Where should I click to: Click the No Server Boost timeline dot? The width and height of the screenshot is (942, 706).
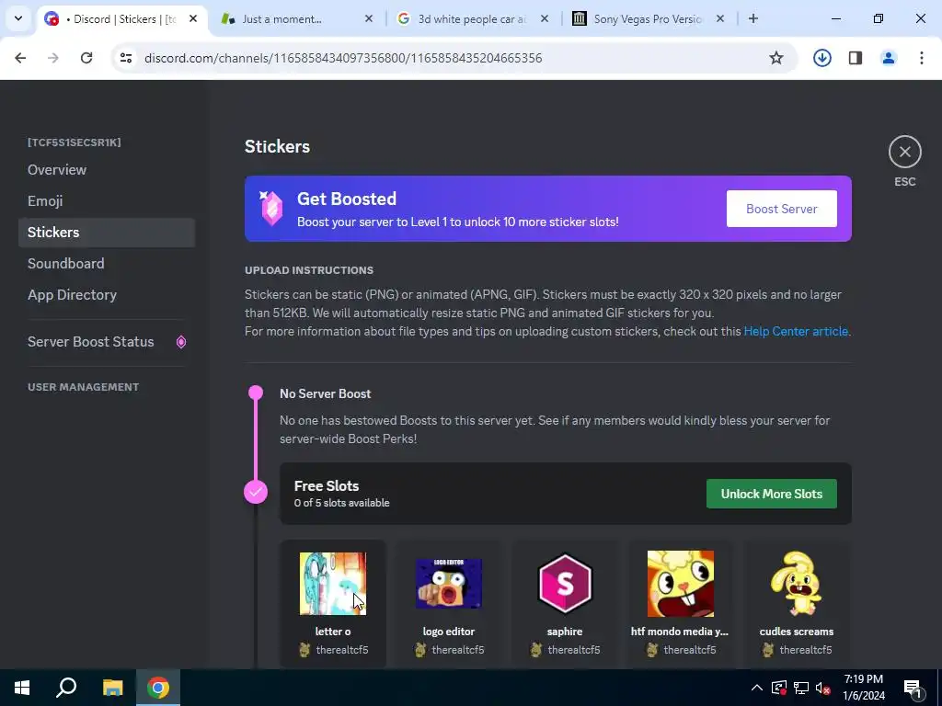pos(256,393)
